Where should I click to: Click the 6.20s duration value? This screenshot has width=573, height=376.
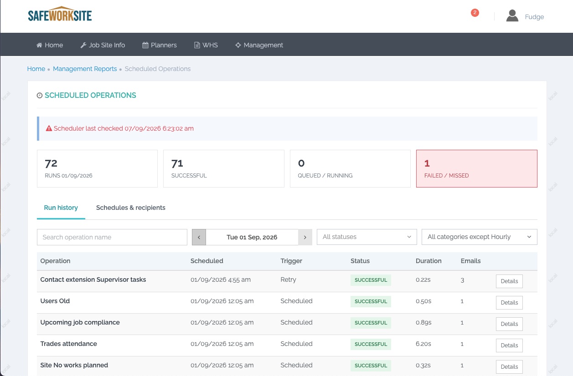423,344
